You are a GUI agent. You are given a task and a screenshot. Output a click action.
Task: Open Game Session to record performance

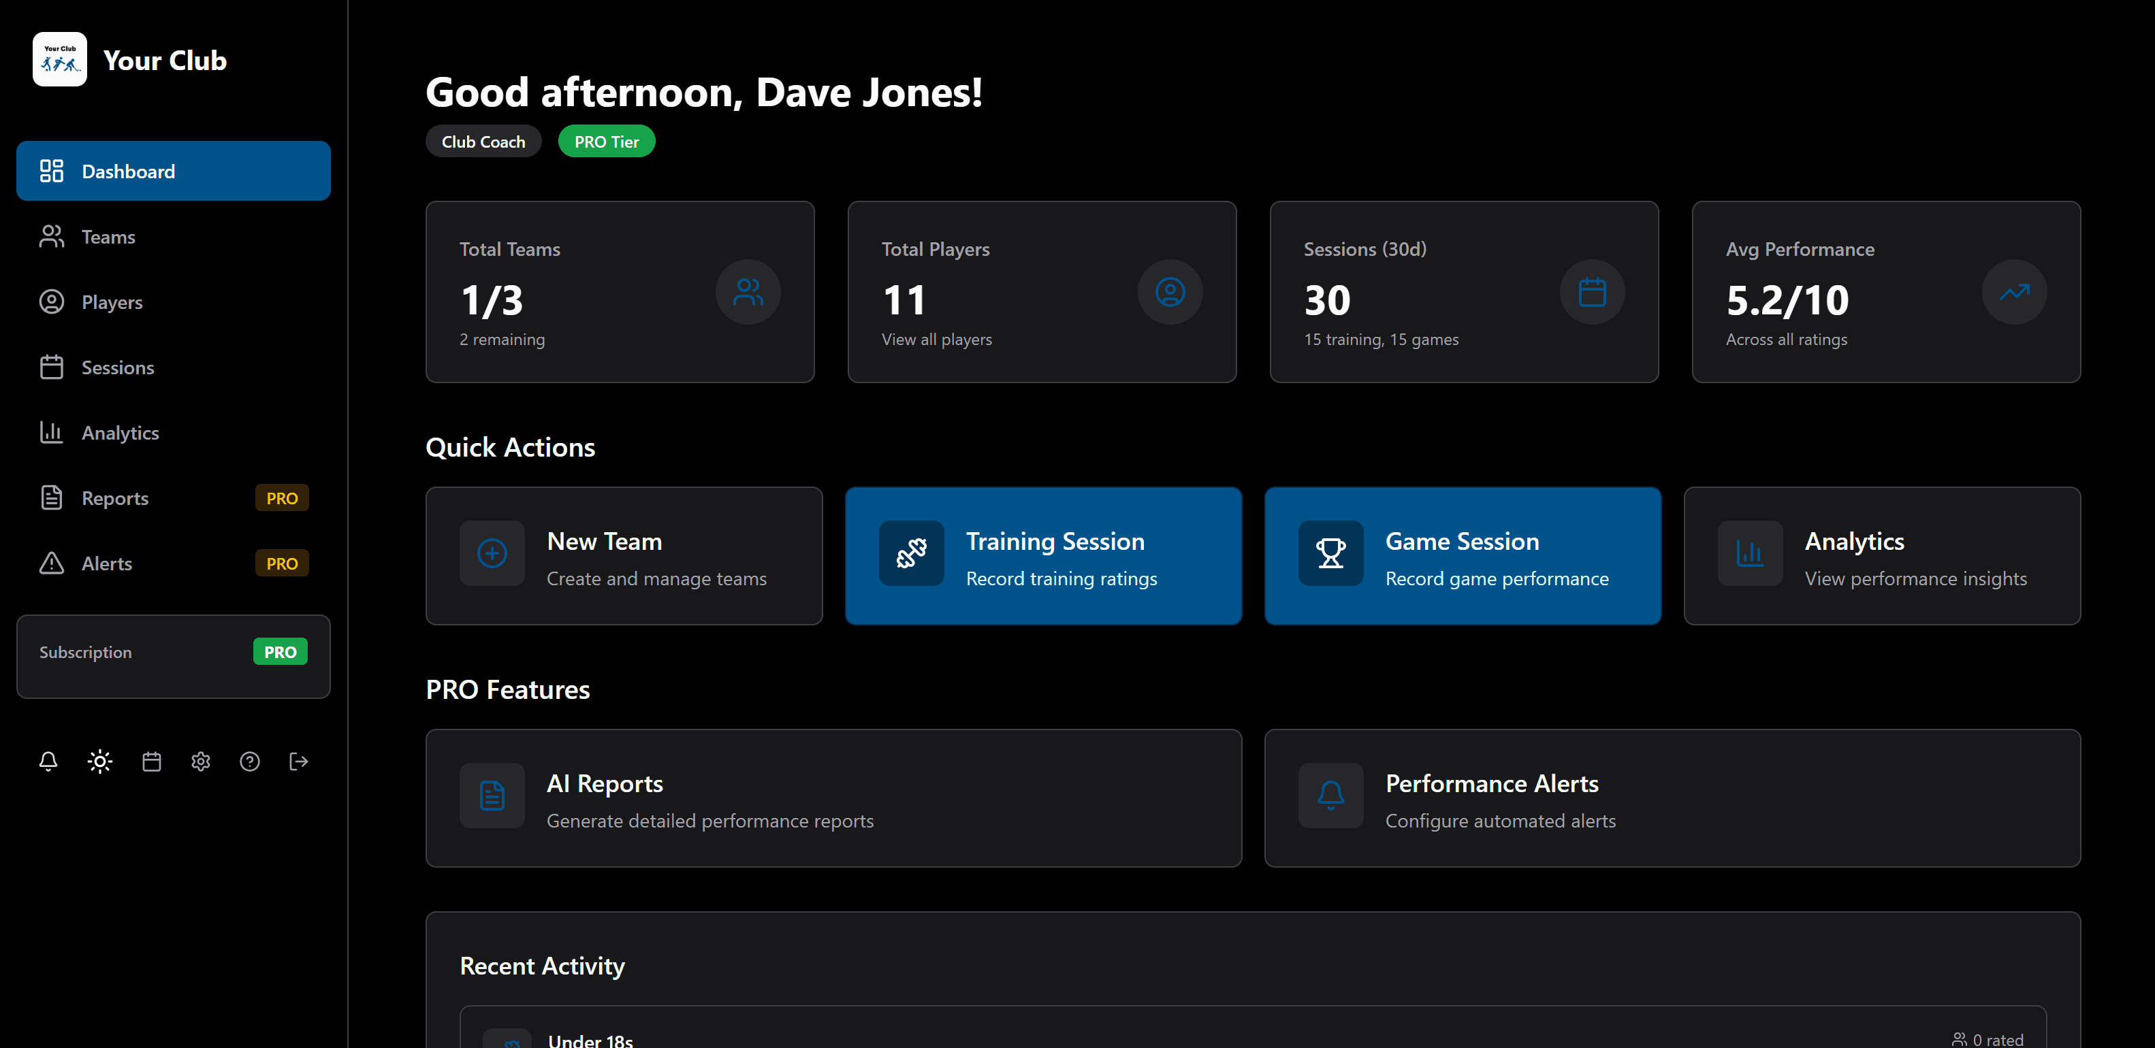click(1463, 555)
